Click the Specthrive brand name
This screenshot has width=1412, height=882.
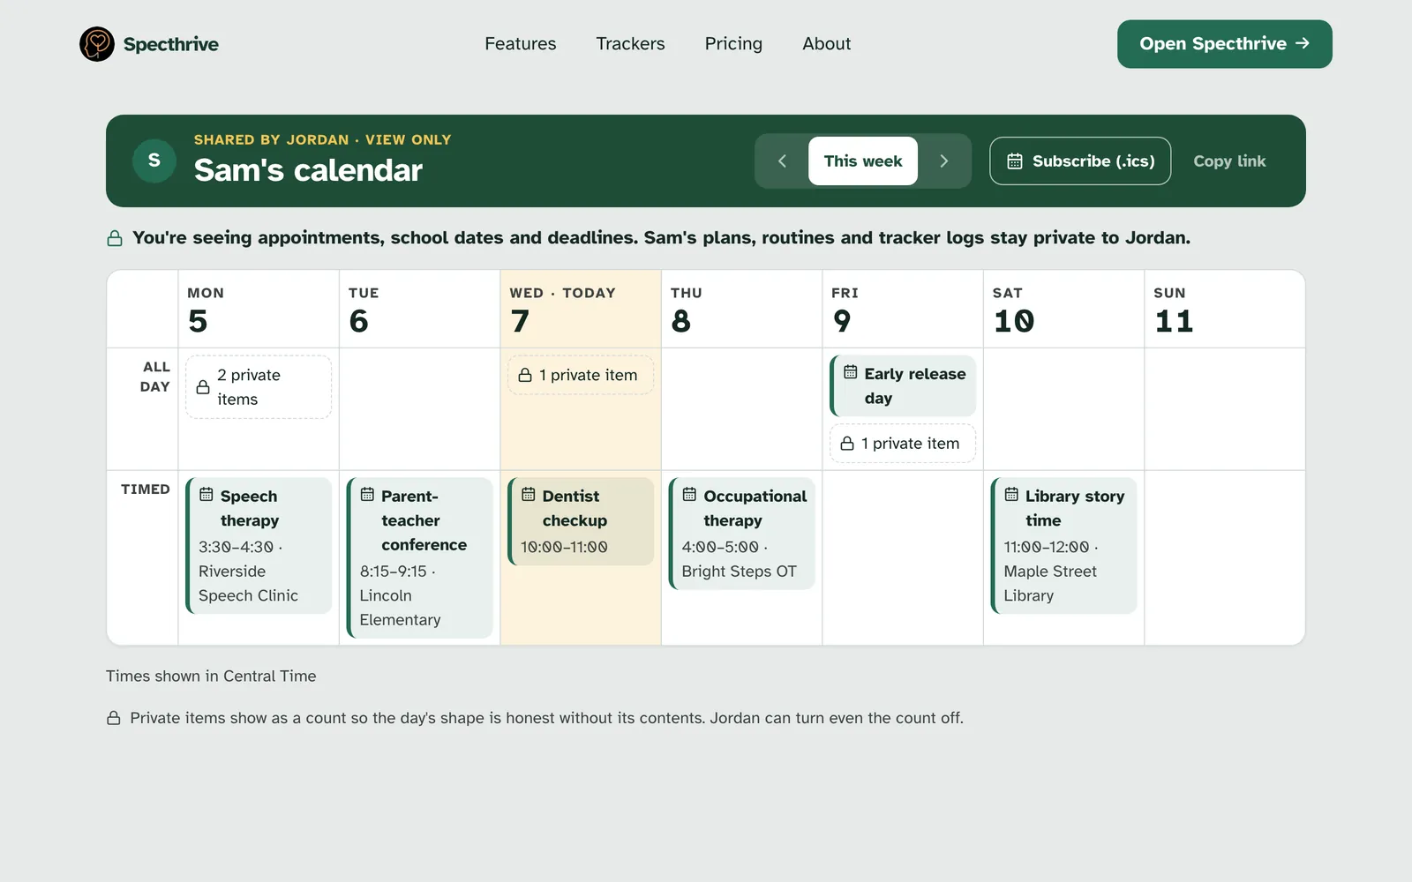pyautogui.click(x=170, y=44)
